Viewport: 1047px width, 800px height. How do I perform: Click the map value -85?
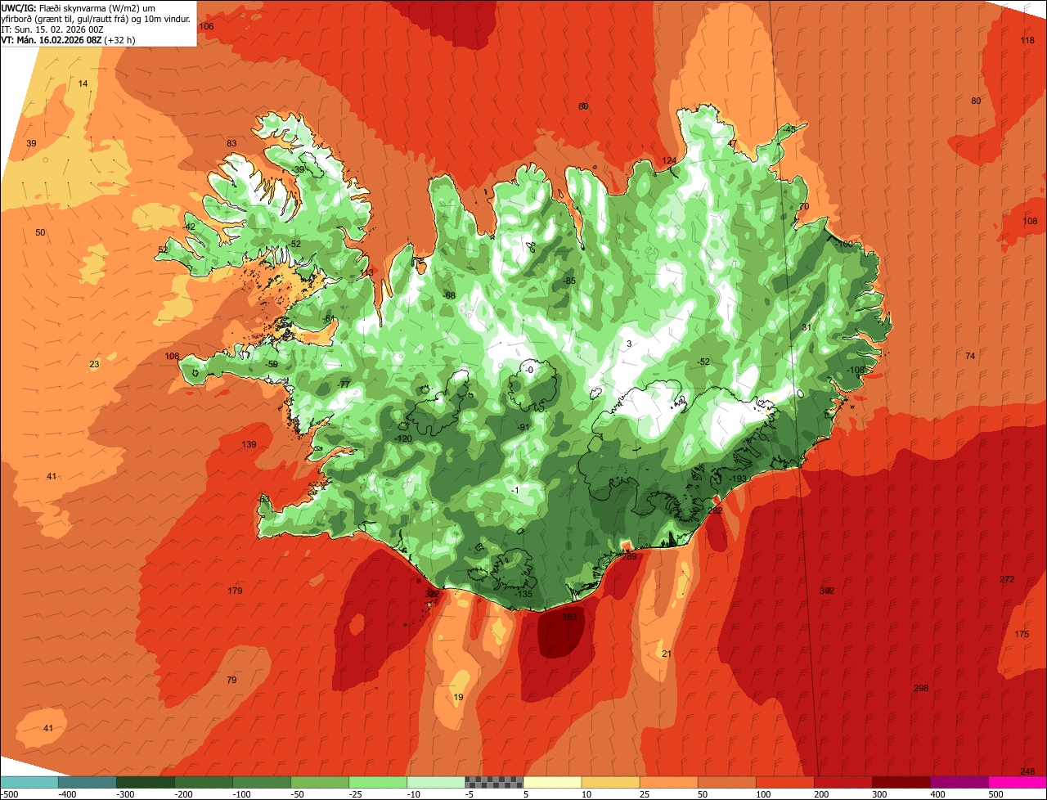pos(569,282)
